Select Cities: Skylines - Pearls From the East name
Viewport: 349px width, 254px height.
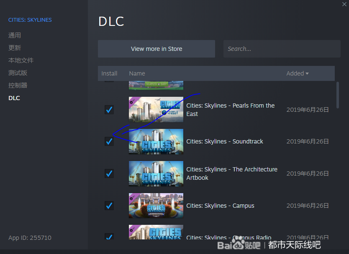[231, 110]
